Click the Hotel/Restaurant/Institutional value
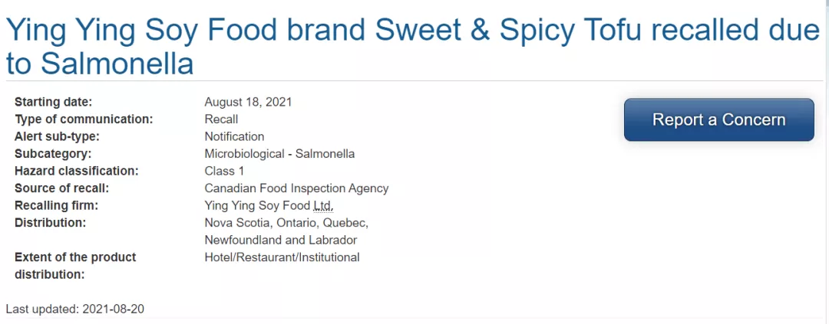This screenshot has width=829, height=324. pos(282,257)
